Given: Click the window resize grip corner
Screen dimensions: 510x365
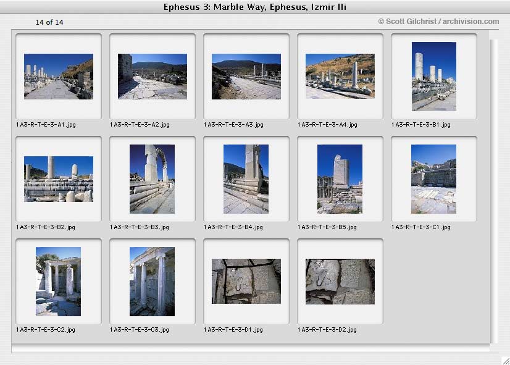Looking at the screenshot, I should 506,360.
